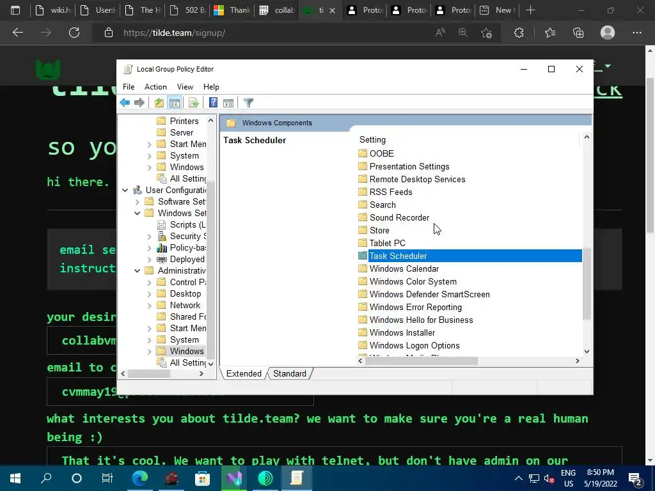Open the Help menu

(211, 87)
